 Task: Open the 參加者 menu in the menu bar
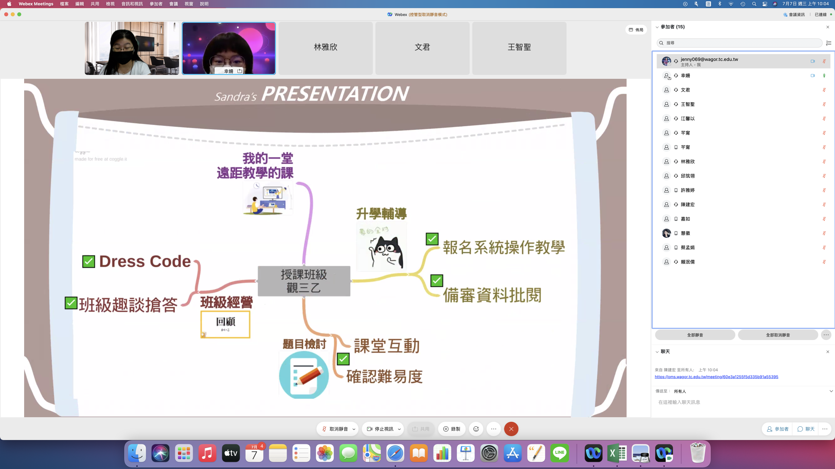click(x=156, y=4)
